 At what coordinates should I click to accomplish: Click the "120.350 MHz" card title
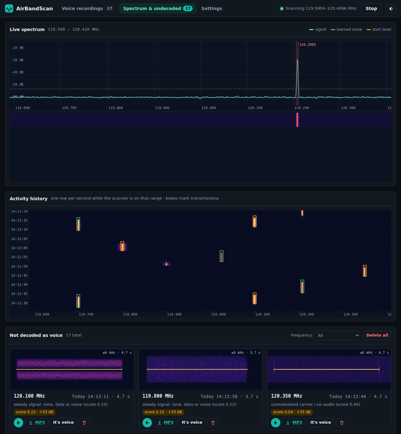287,396
